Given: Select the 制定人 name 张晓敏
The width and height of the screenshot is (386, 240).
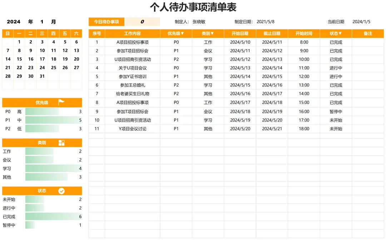Looking at the screenshot, I should (x=199, y=22).
